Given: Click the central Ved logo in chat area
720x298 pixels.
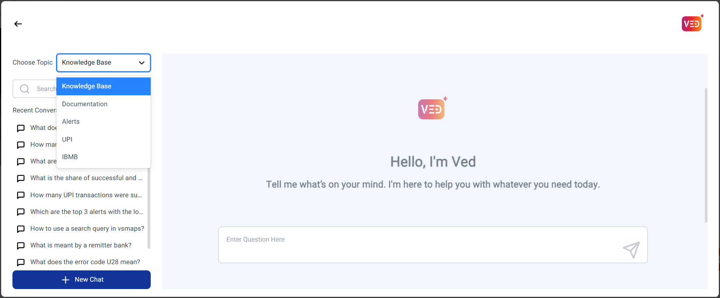Looking at the screenshot, I should pyautogui.click(x=431, y=109).
